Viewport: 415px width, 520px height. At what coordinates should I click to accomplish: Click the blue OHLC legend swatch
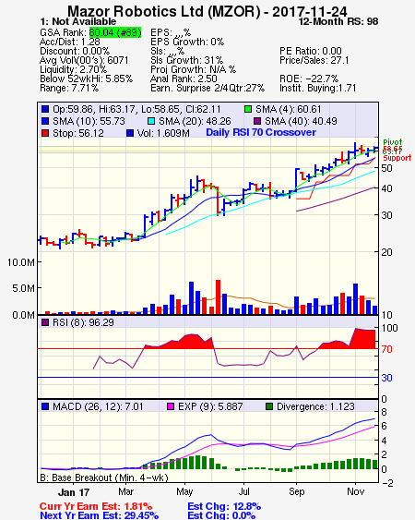point(45,109)
